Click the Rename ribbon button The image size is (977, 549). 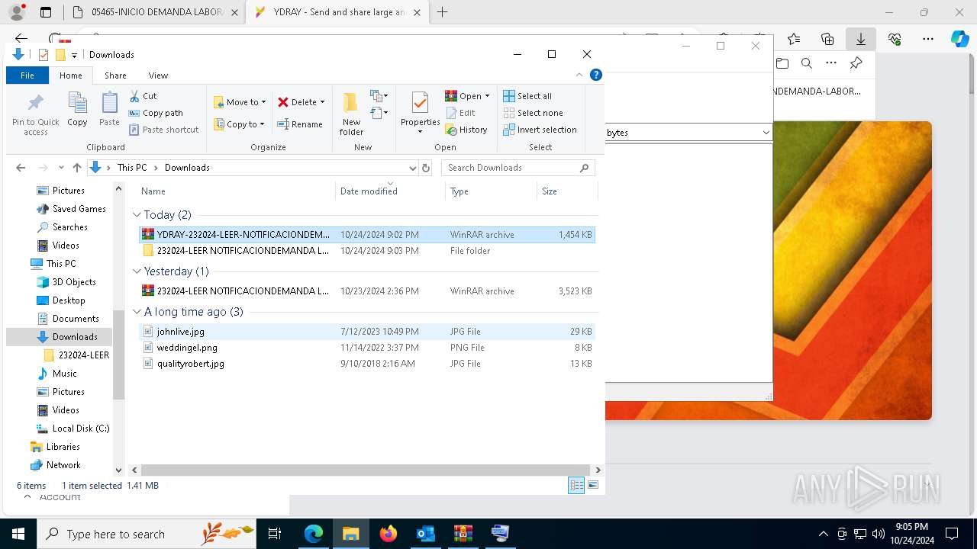click(x=300, y=124)
